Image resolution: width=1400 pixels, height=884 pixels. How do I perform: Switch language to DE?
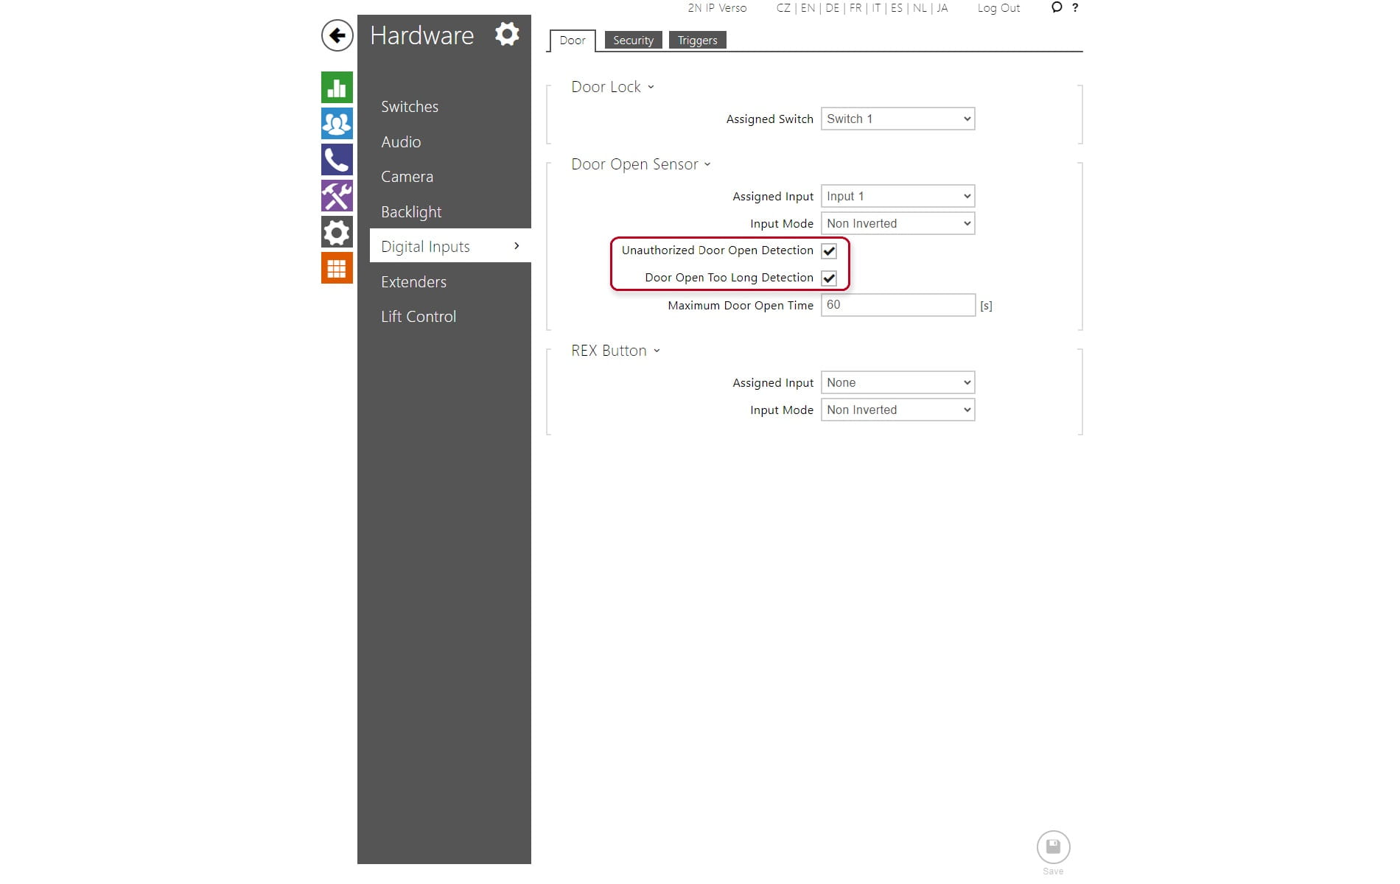(832, 8)
